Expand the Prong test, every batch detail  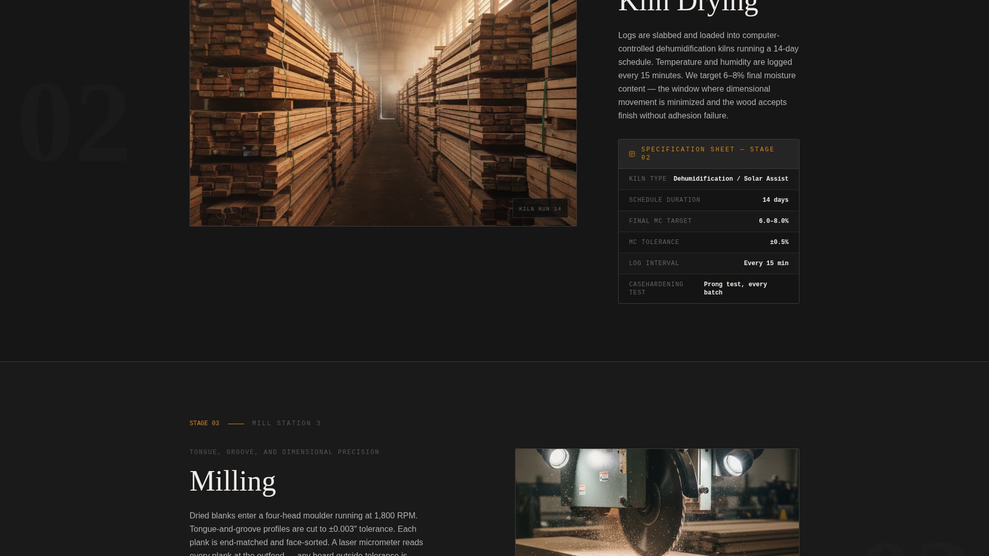[735, 288]
